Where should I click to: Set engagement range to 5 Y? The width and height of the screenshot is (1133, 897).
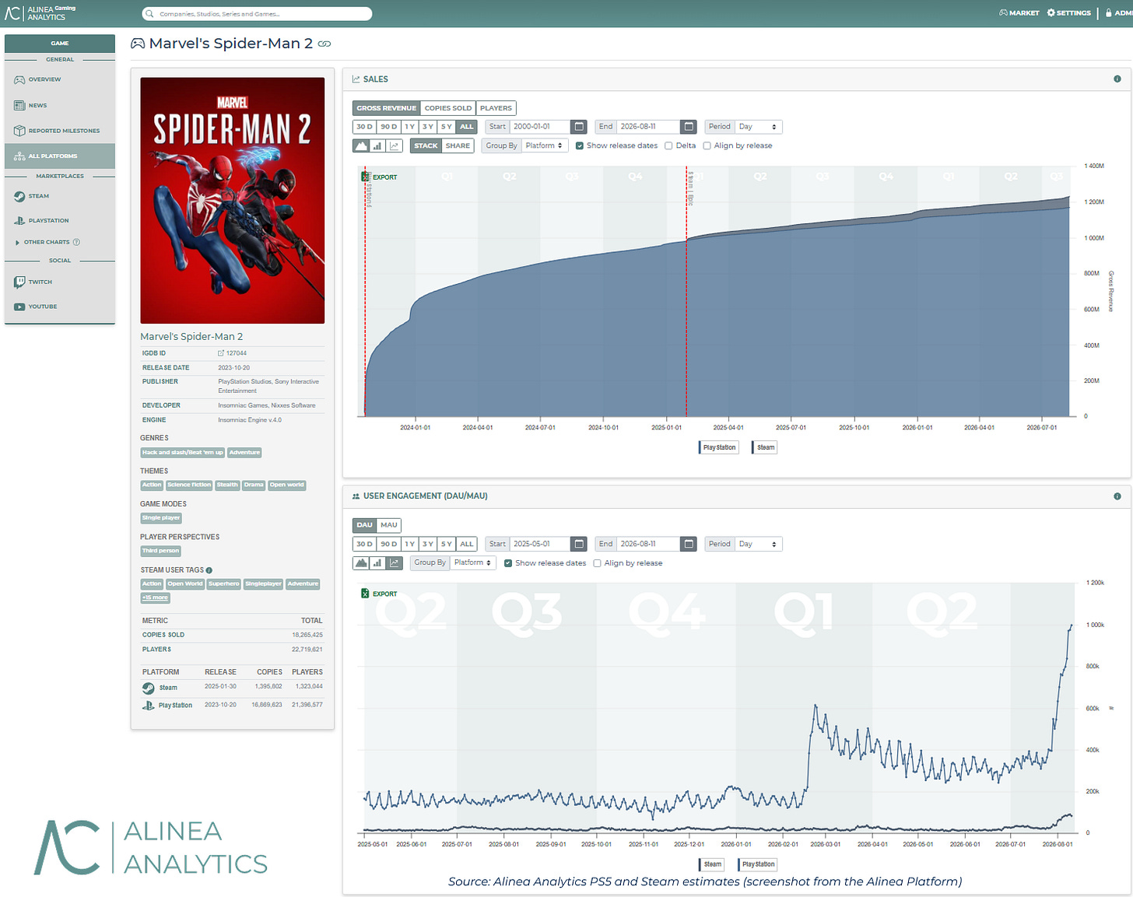tap(447, 544)
